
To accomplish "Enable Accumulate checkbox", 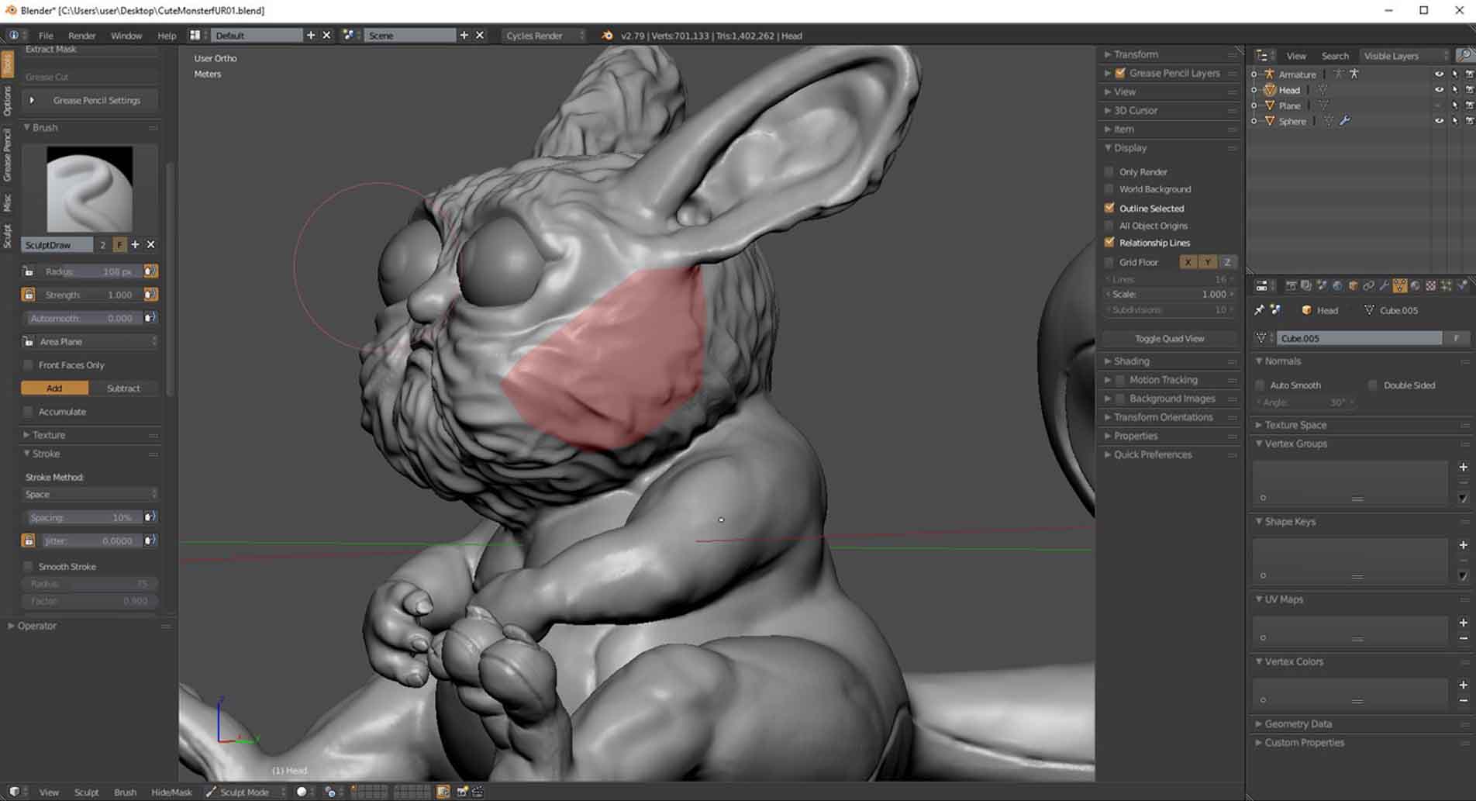I will (29, 411).
